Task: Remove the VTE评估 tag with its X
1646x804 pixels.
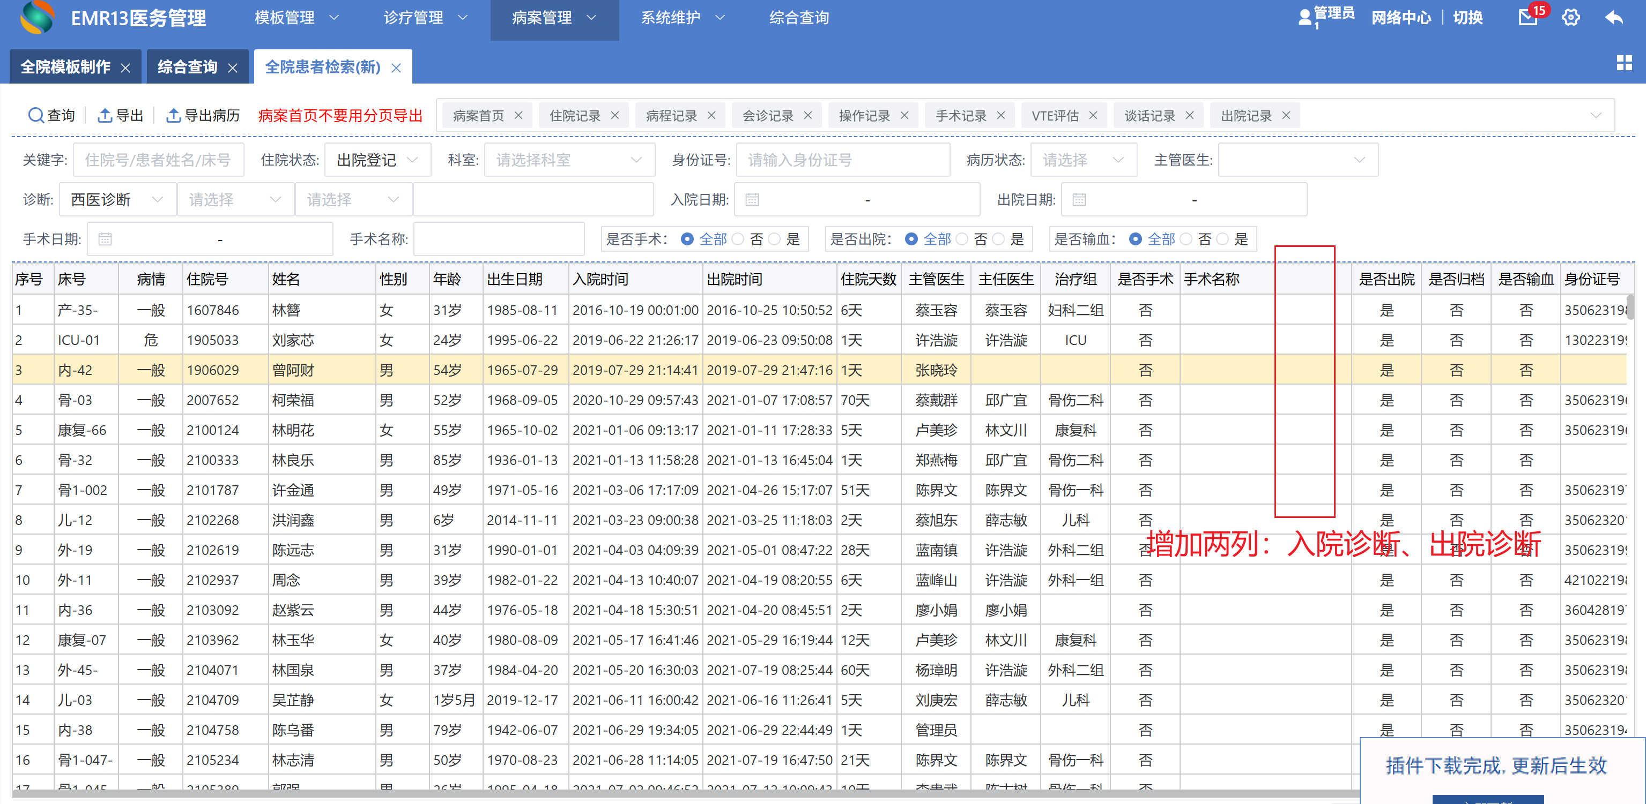Action: (1093, 116)
